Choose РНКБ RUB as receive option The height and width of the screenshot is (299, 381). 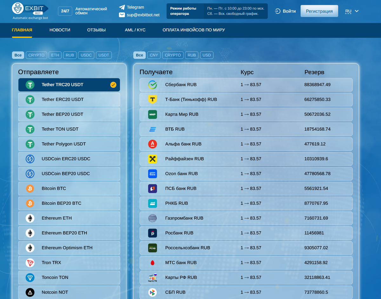pyautogui.click(x=246, y=203)
